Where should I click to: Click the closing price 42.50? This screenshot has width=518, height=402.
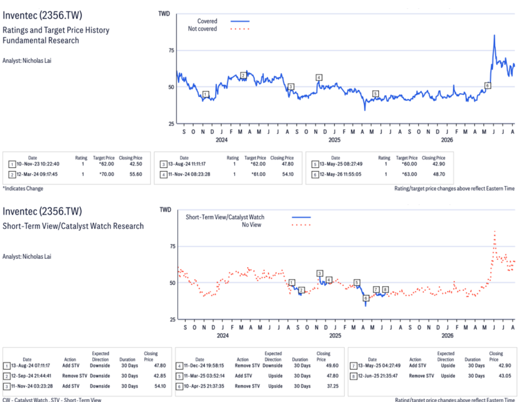coord(136,164)
